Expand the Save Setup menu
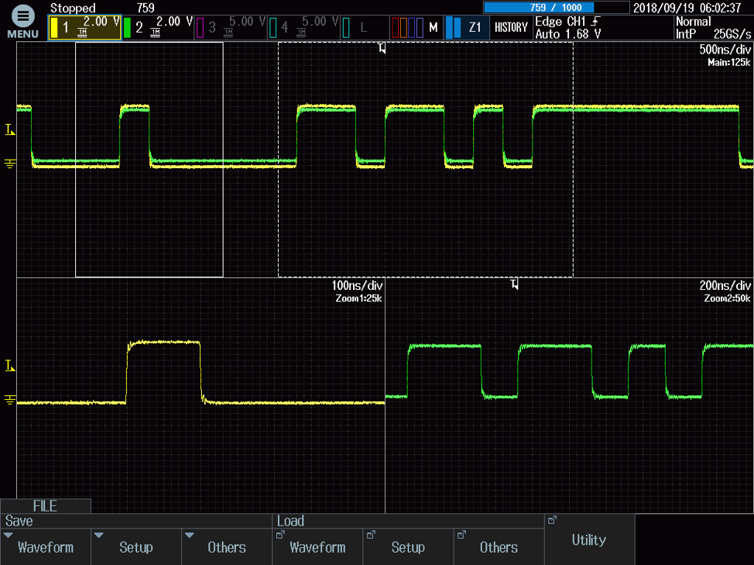 coord(136,547)
